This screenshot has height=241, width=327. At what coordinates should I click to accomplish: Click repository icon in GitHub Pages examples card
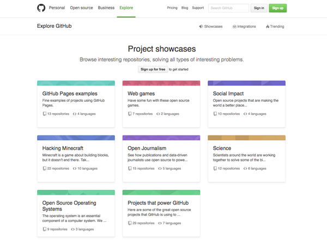point(45,114)
